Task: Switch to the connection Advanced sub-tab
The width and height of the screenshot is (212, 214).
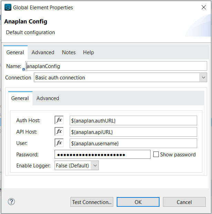Action: point(48,98)
